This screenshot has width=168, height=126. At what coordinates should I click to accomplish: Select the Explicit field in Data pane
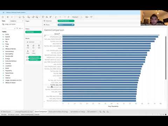pyautogui.click(x=7, y=37)
